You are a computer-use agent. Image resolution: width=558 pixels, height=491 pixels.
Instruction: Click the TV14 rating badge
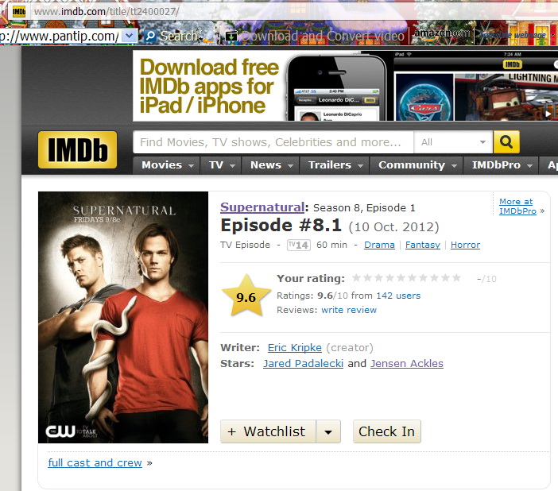[299, 245]
